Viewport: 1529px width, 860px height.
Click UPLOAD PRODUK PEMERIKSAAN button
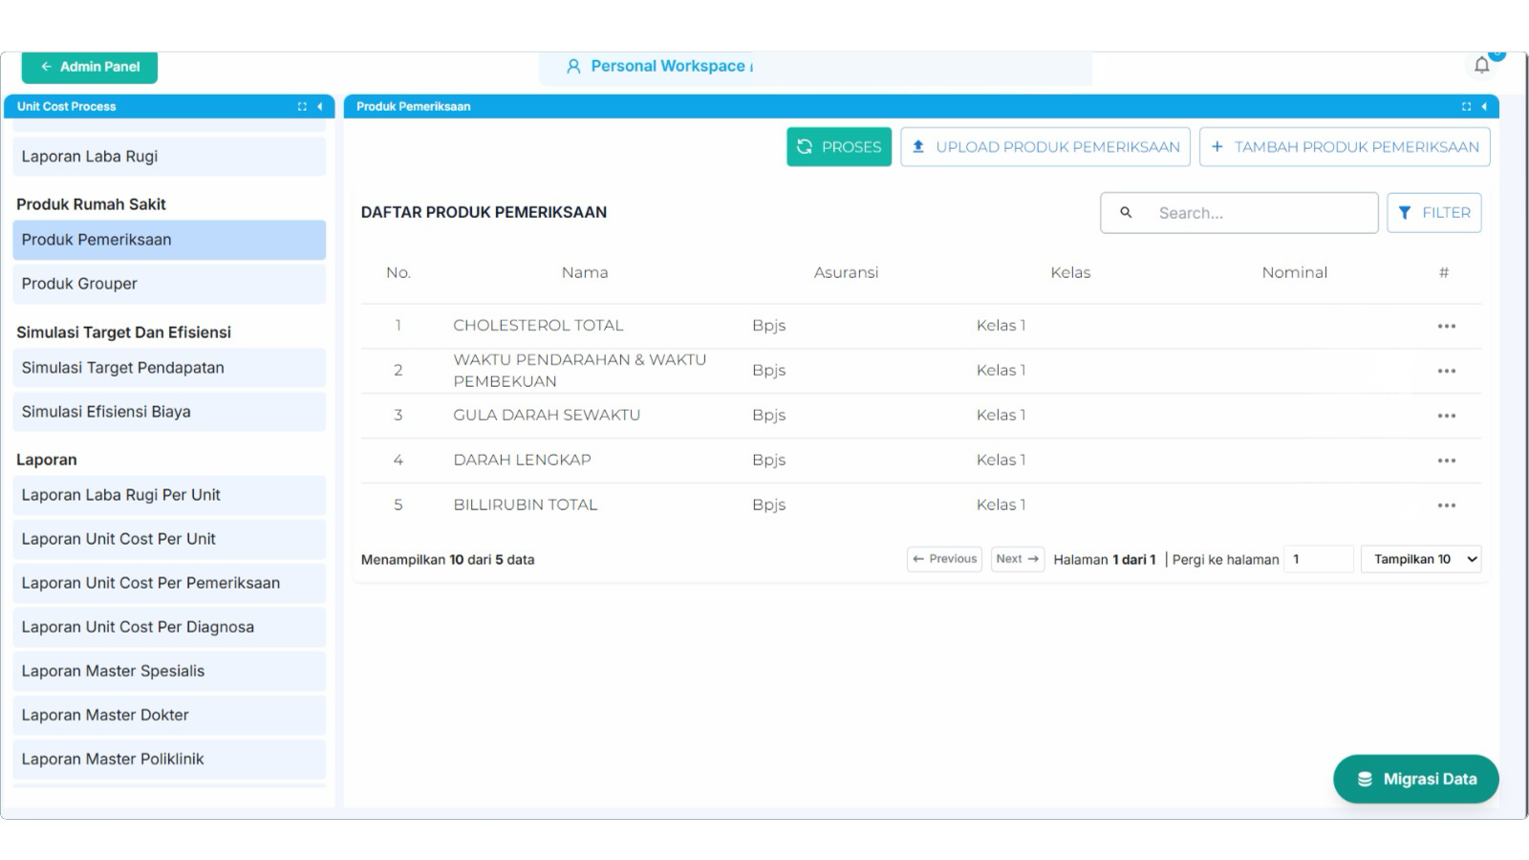[1045, 147]
